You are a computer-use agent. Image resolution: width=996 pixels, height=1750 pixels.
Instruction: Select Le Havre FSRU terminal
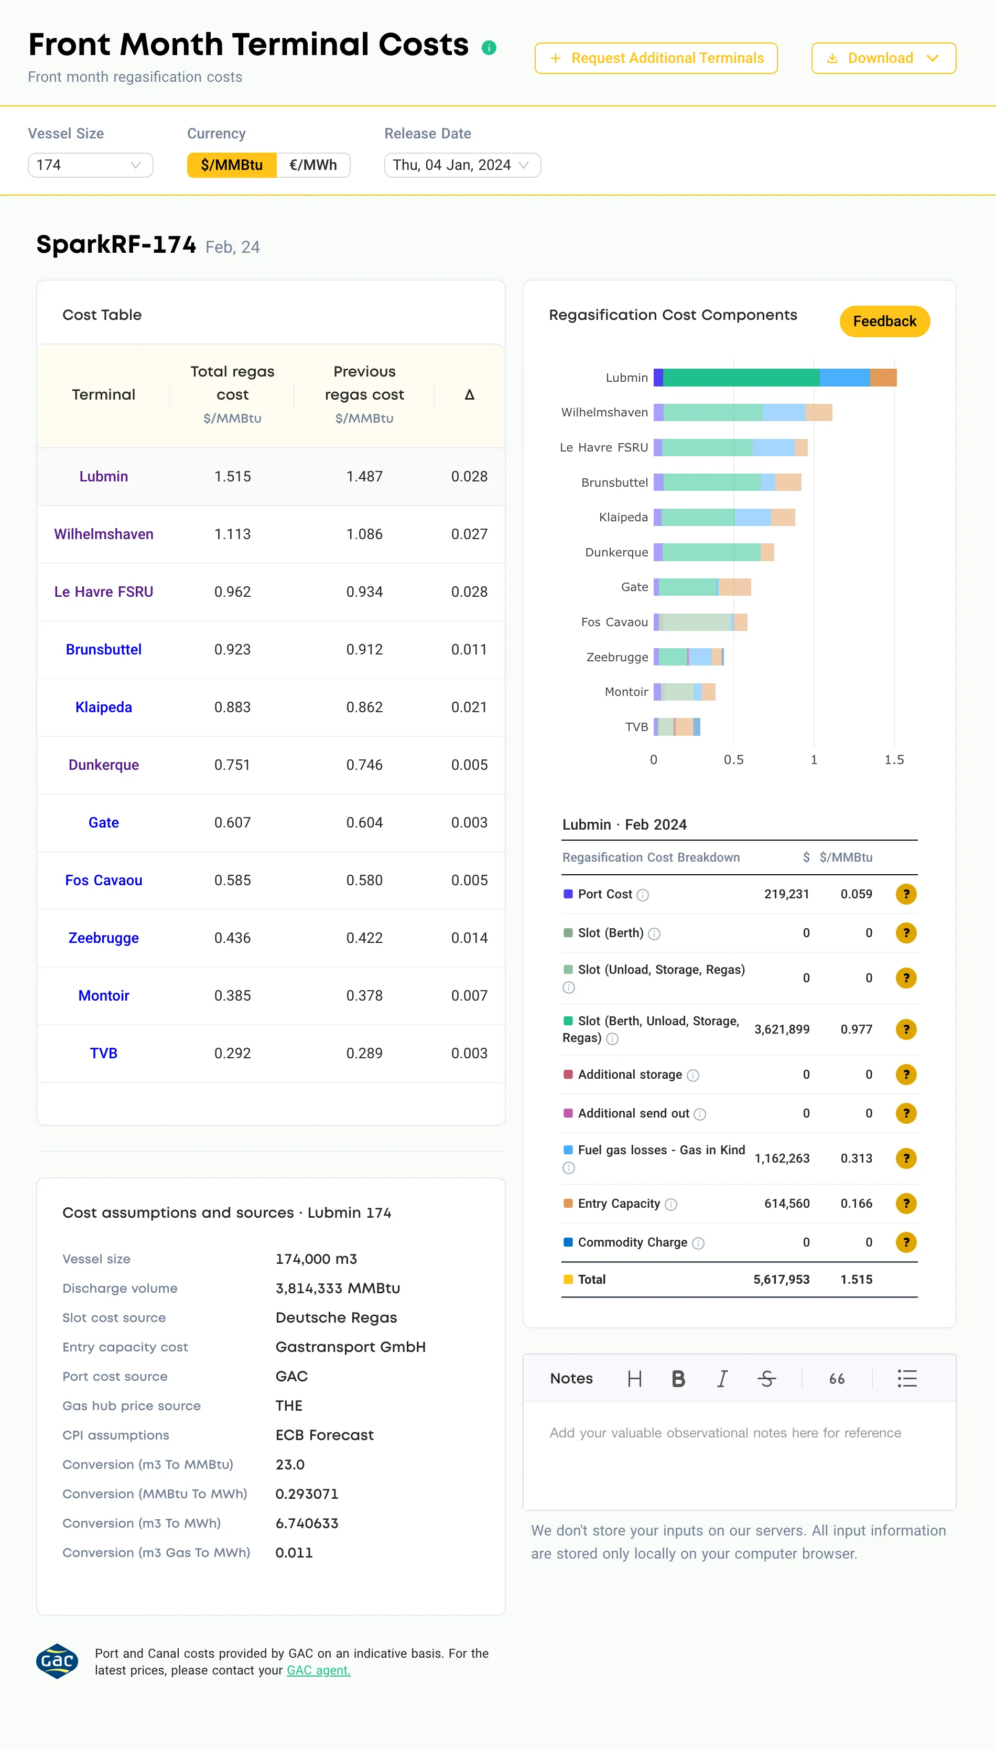(104, 592)
